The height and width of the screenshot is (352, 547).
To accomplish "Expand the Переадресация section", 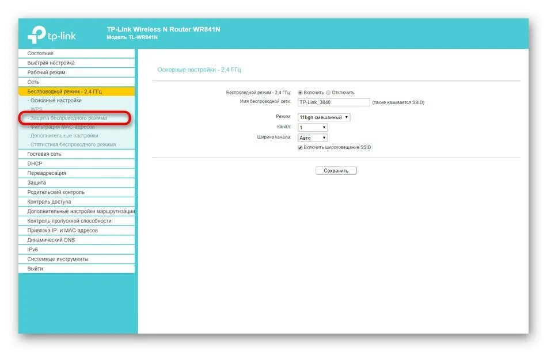I will tap(77, 173).
